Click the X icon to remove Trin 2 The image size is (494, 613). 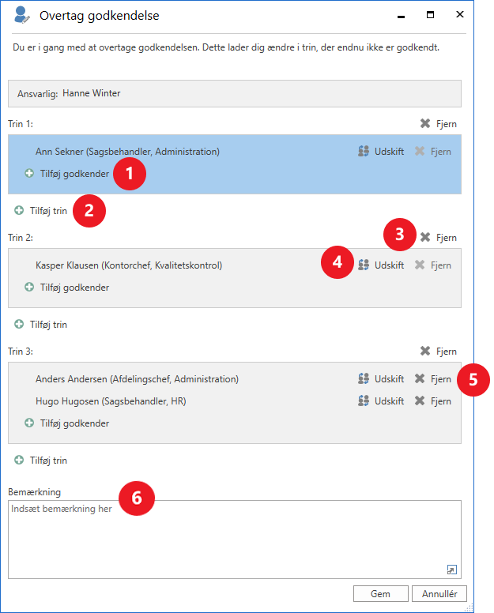click(424, 237)
